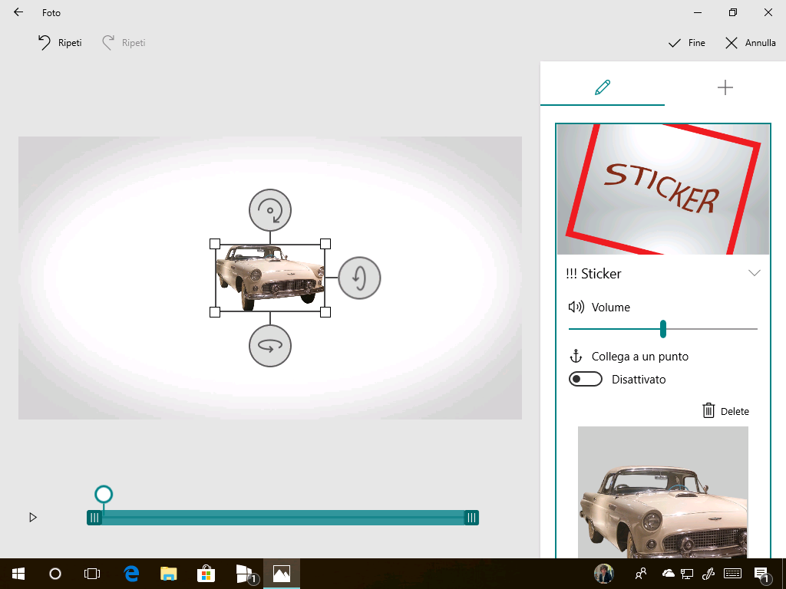The width and height of the screenshot is (786, 589).
Task: Click the active Foto app taskbar icon
Action: click(282, 574)
